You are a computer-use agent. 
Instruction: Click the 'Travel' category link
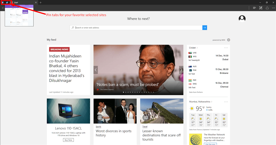(145, 126)
